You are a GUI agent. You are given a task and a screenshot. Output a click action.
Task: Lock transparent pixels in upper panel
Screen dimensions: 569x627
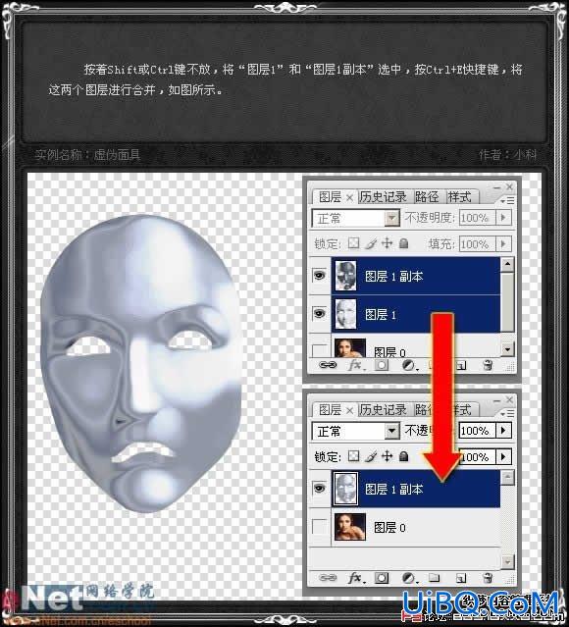(353, 243)
